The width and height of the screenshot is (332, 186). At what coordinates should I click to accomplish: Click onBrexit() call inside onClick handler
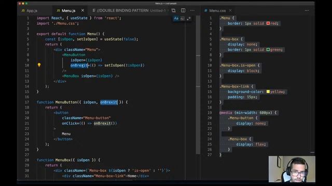coord(104,123)
